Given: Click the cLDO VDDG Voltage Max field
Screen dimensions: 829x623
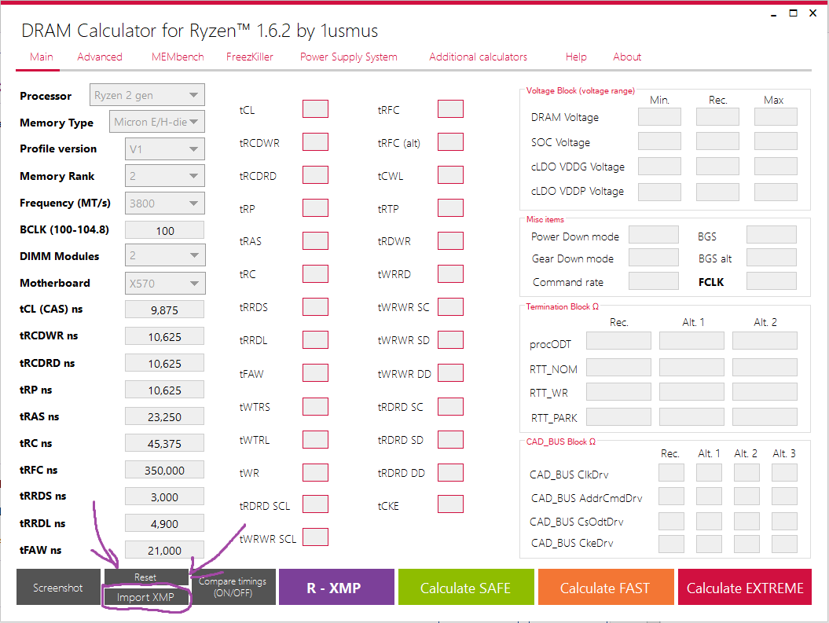Looking at the screenshot, I should (776, 166).
